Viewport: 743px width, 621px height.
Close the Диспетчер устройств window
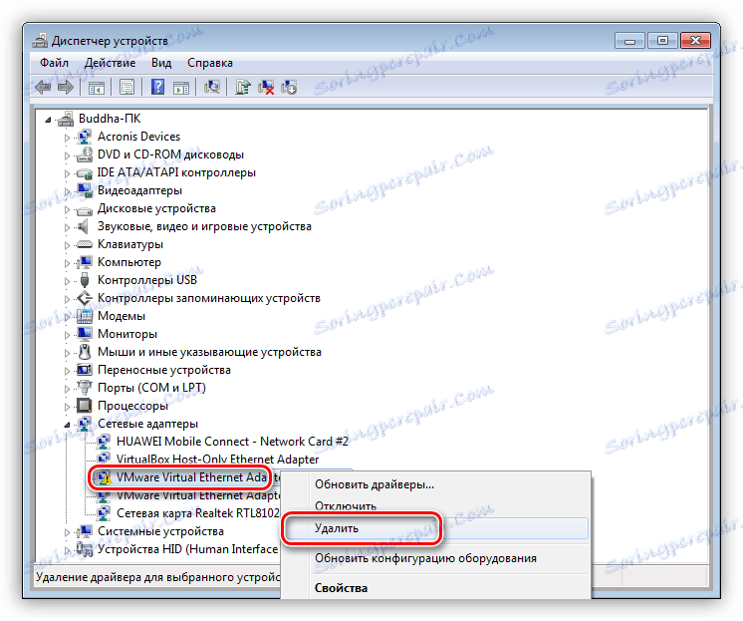695,41
